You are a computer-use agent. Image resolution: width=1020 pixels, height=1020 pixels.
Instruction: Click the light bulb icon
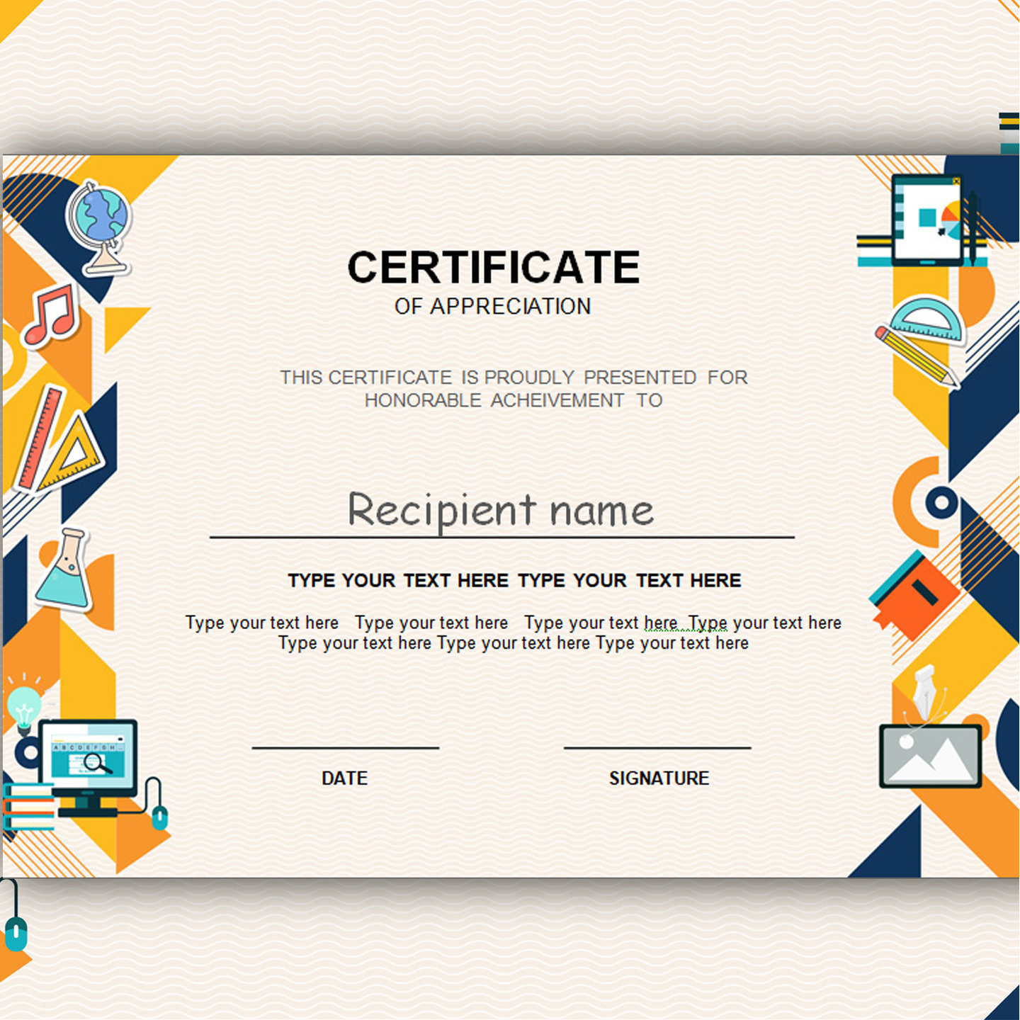pos(23,705)
